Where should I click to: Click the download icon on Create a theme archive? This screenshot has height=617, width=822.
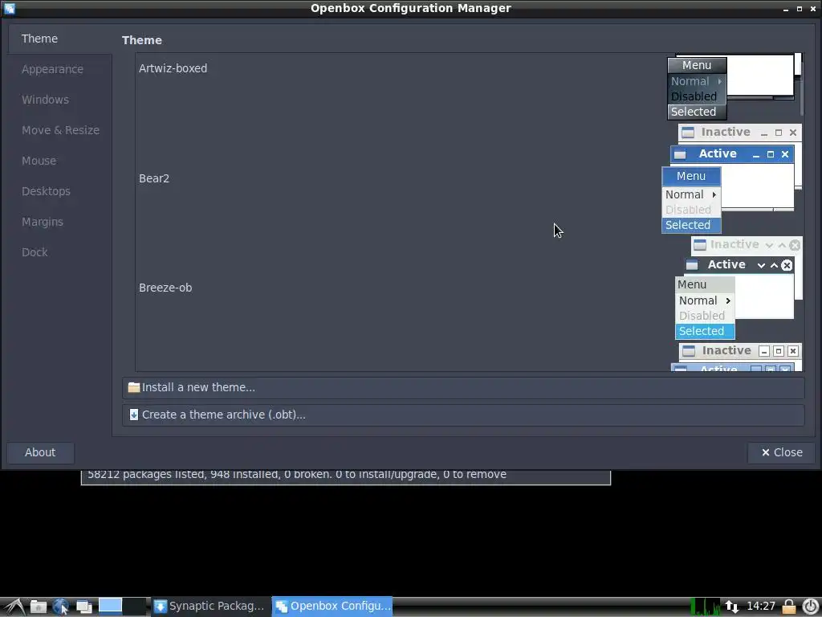pyautogui.click(x=134, y=415)
